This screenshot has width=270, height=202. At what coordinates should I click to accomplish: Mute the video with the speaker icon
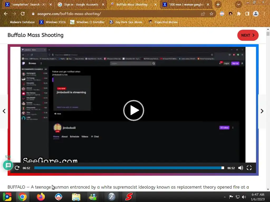click(x=240, y=168)
